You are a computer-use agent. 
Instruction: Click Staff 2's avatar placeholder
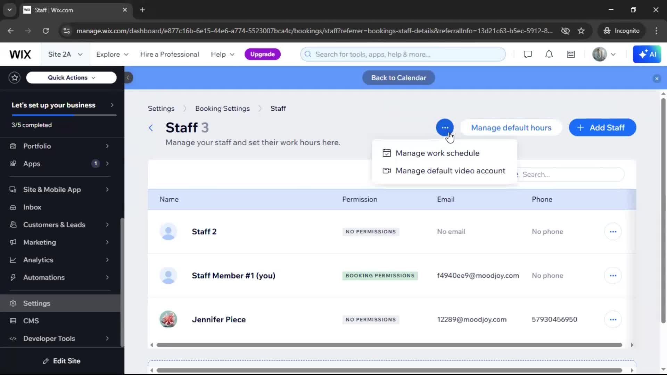168,232
